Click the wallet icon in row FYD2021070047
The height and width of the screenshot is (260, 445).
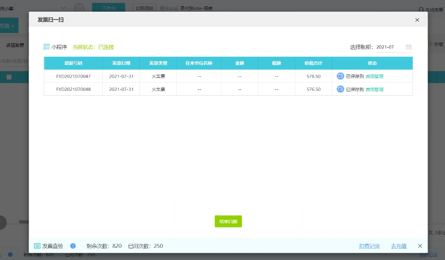coord(340,76)
